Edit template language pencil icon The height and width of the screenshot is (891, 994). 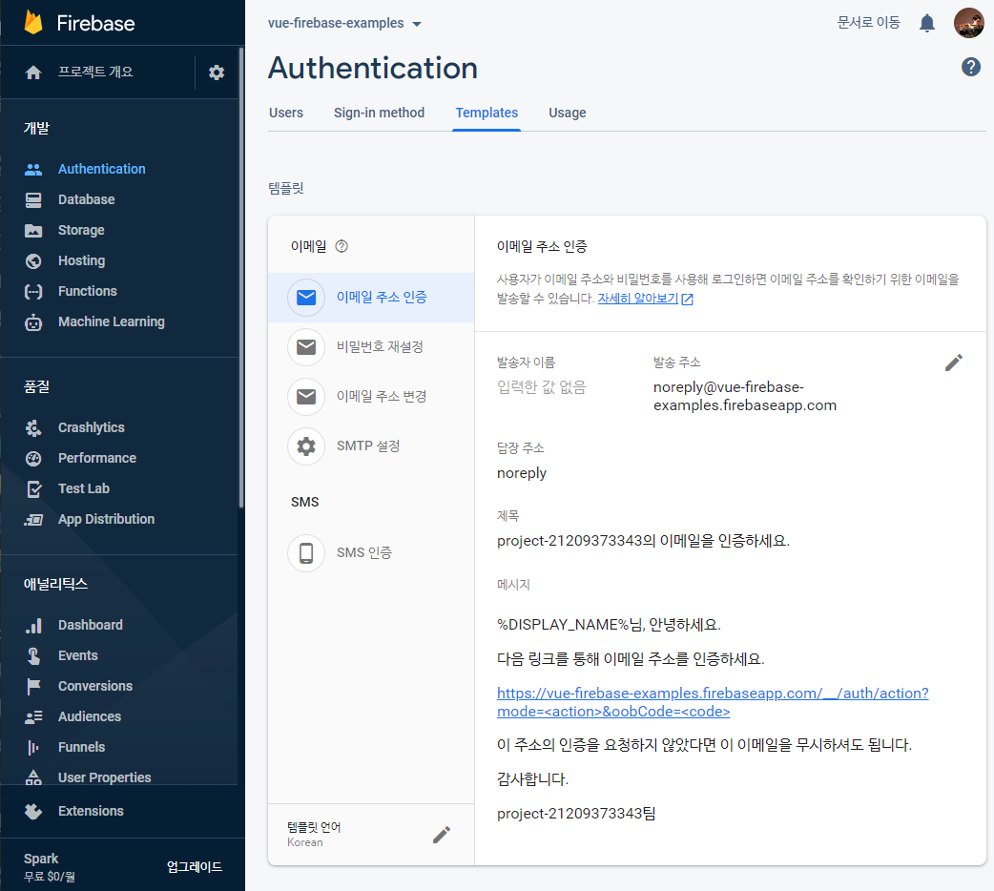coord(442,835)
